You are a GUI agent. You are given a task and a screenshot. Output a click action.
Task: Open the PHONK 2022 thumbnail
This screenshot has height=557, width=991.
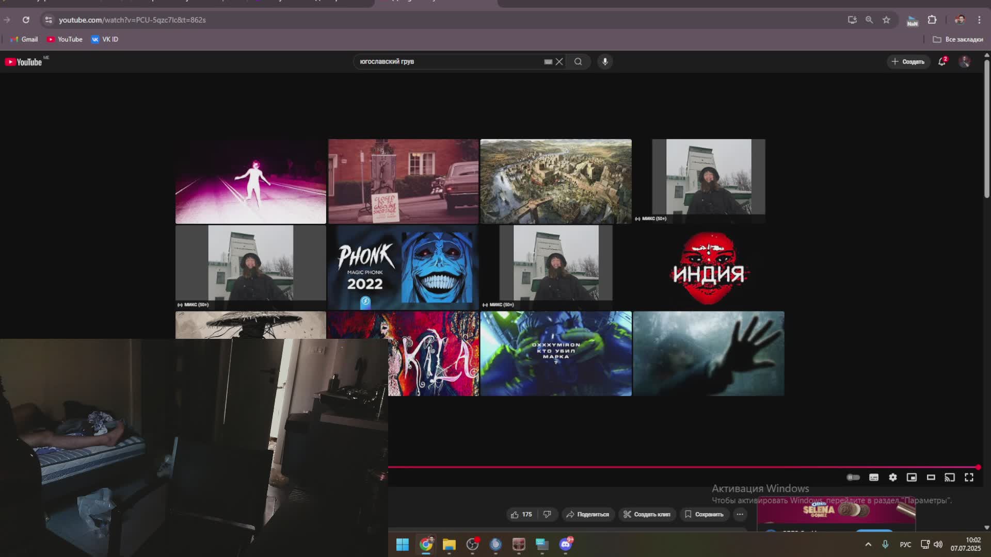pos(404,267)
